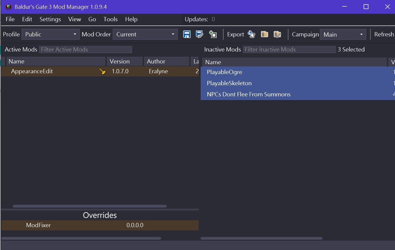The image size is (395, 250).
Task: Sort active mods by Author column header
Action: pos(166,62)
